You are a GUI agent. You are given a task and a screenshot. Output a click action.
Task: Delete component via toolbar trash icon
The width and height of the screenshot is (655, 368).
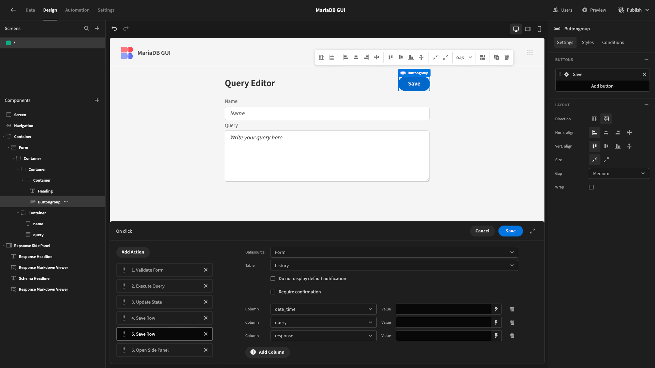tap(507, 57)
